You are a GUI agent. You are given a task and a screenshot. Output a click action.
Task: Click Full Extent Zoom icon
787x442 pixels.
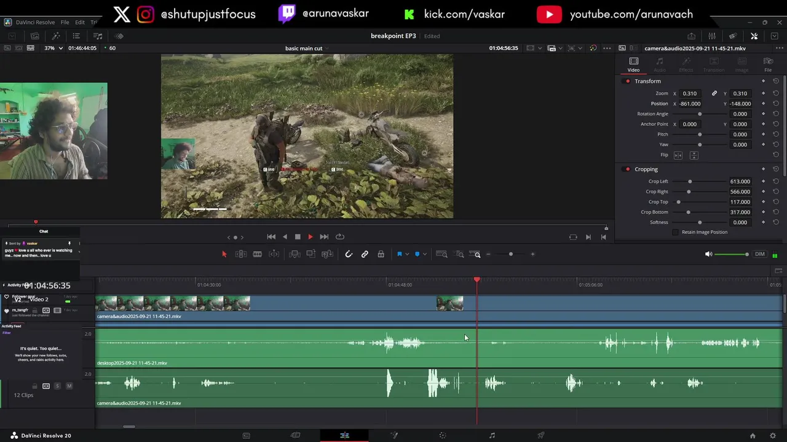(x=441, y=254)
